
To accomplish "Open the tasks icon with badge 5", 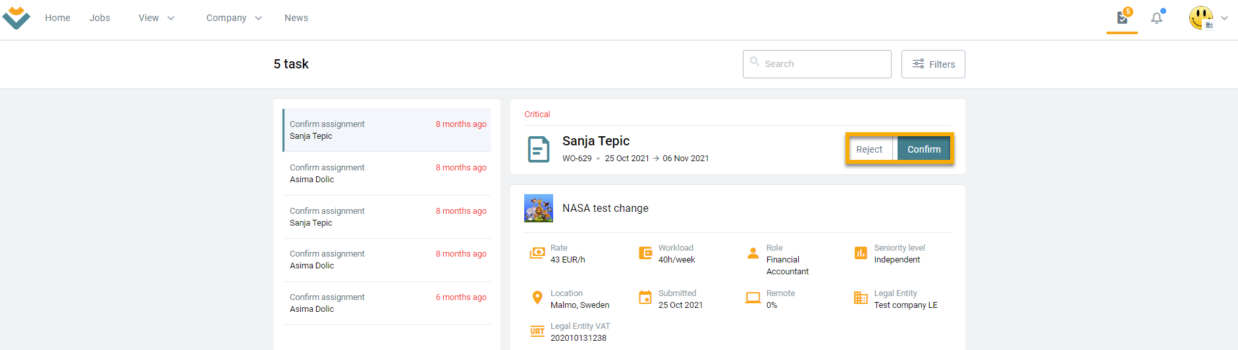I will [1123, 18].
